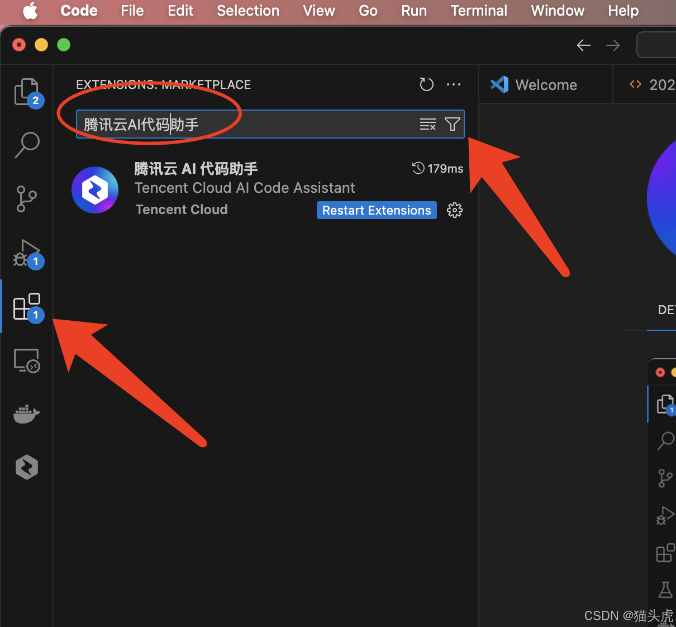Refresh the extensions marketplace list
Image resolution: width=676 pixels, height=627 pixels.
tap(427, 84)
